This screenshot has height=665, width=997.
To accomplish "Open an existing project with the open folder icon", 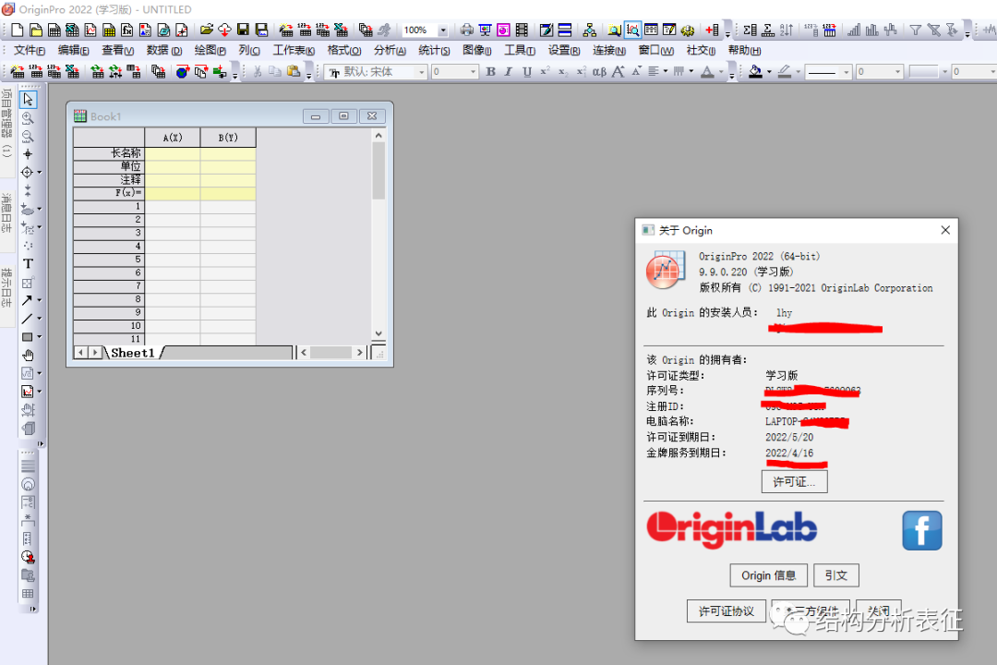I will [206, 30].
